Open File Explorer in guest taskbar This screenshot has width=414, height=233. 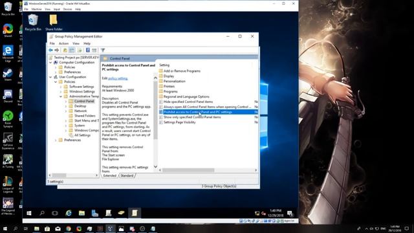pyautogui.click(x=82, y=213)
